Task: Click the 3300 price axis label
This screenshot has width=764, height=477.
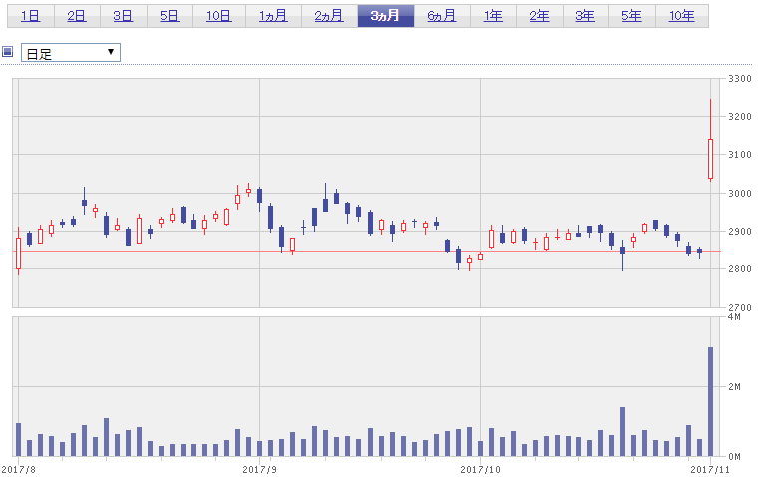Action: tap(740, 79)
